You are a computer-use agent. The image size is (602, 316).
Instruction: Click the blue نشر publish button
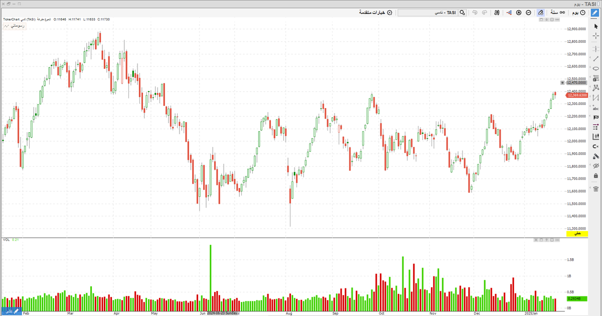[x=11, y=311]
